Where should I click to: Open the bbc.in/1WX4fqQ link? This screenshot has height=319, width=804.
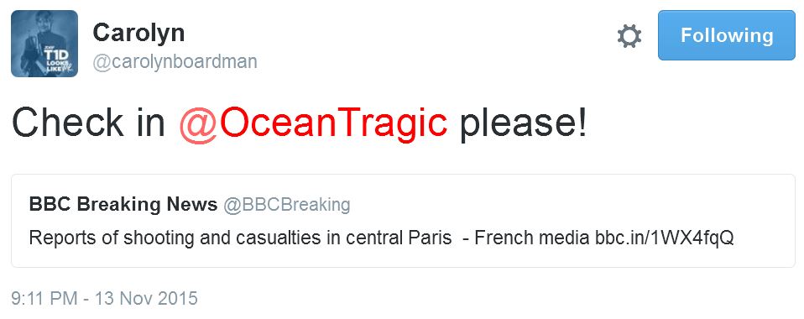pos(665,238)
